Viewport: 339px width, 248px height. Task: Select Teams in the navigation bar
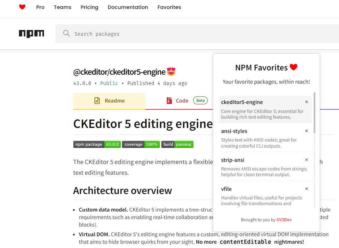coord(62,7)
